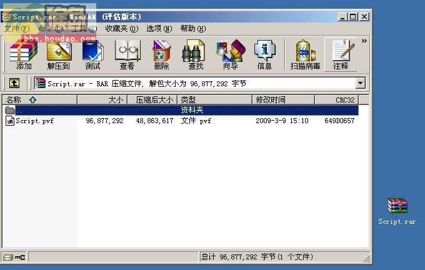Select the 删除 (Delete) toolbar icon

tap(161, 54)
